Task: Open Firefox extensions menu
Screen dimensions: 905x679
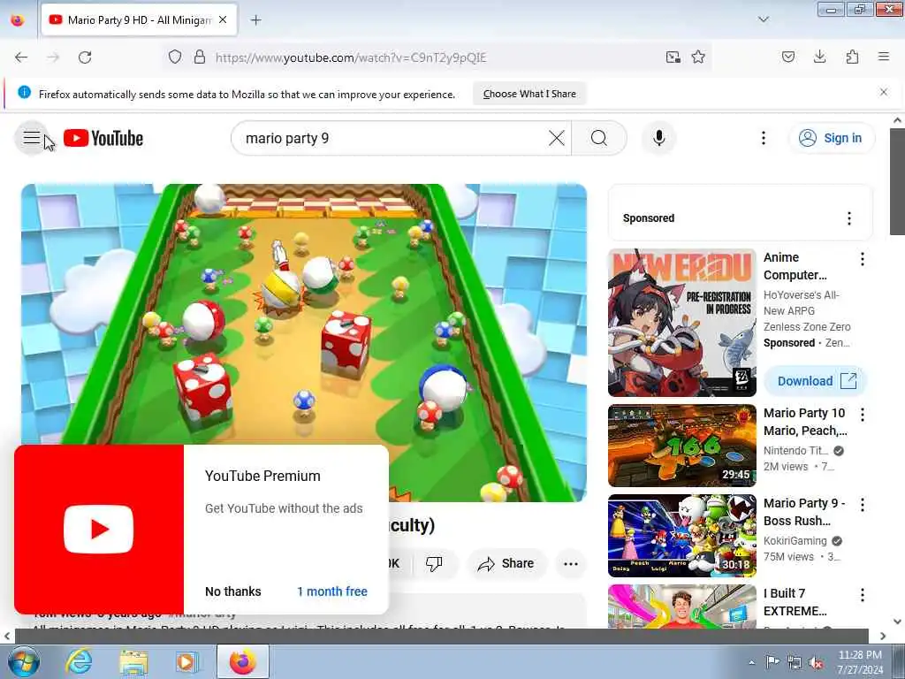Action: point(852,57)
